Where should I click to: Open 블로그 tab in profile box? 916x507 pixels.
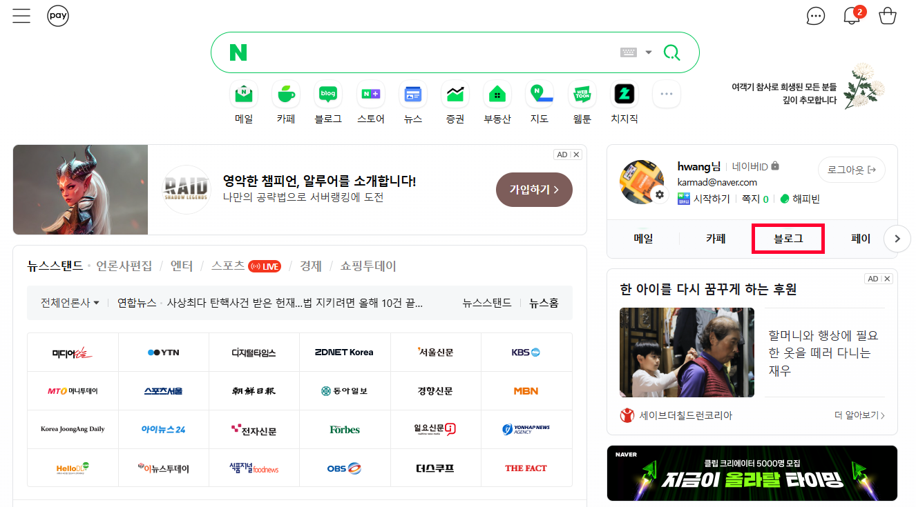788,239
